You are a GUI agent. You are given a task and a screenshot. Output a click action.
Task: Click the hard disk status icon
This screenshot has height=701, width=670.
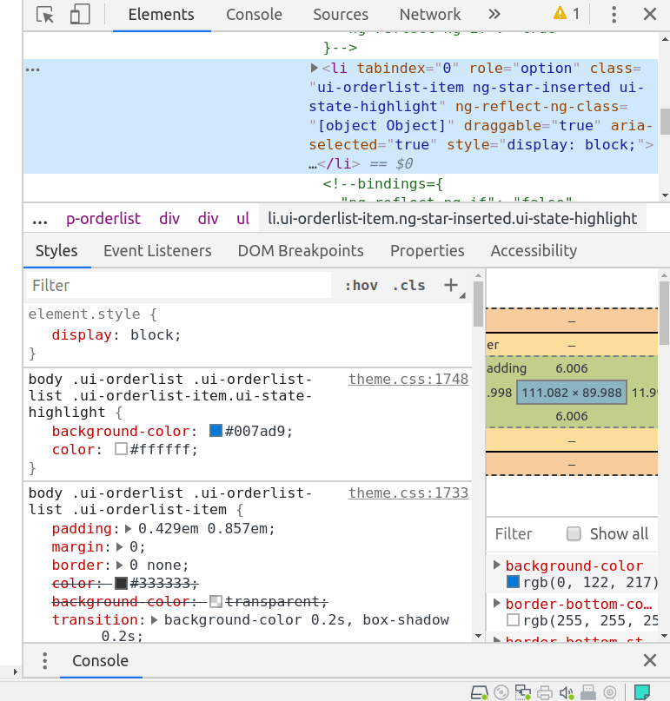coord(479,692)
